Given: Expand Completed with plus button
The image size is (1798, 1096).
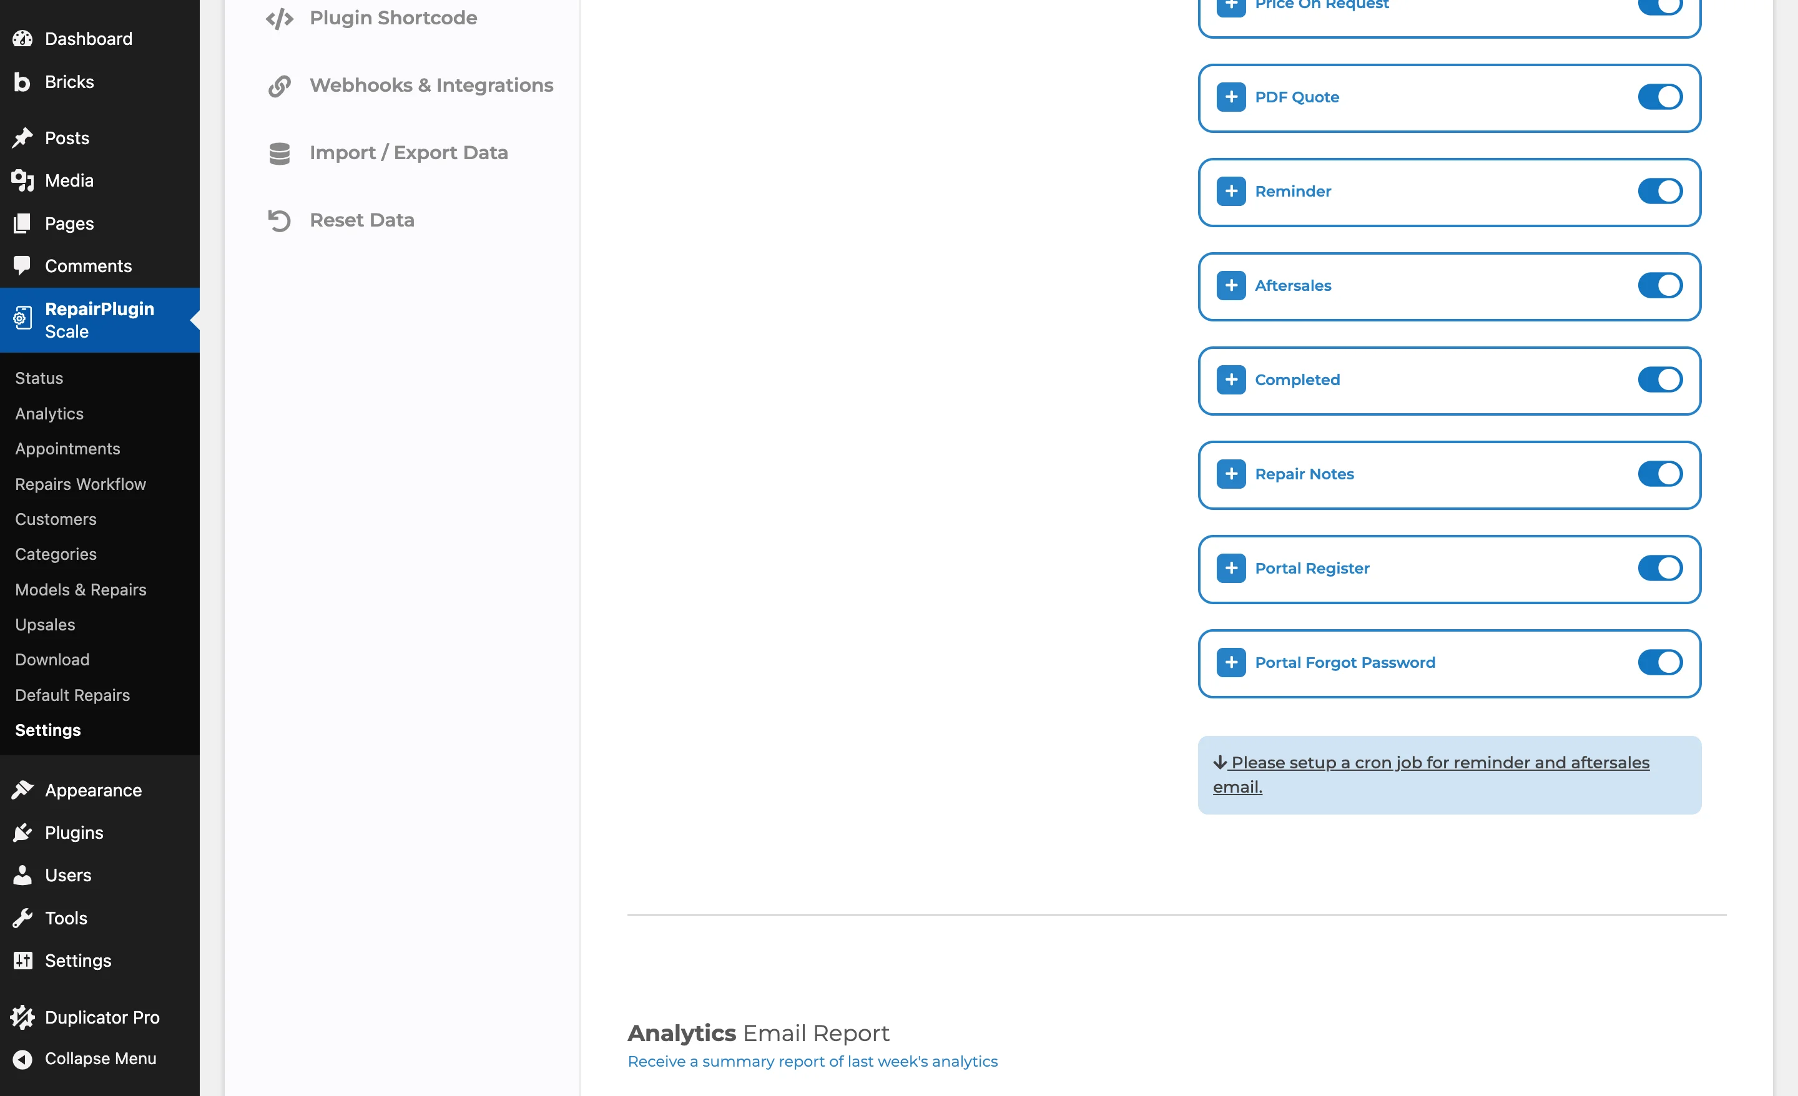Looking at the screenshot, I should (1231, 379).
